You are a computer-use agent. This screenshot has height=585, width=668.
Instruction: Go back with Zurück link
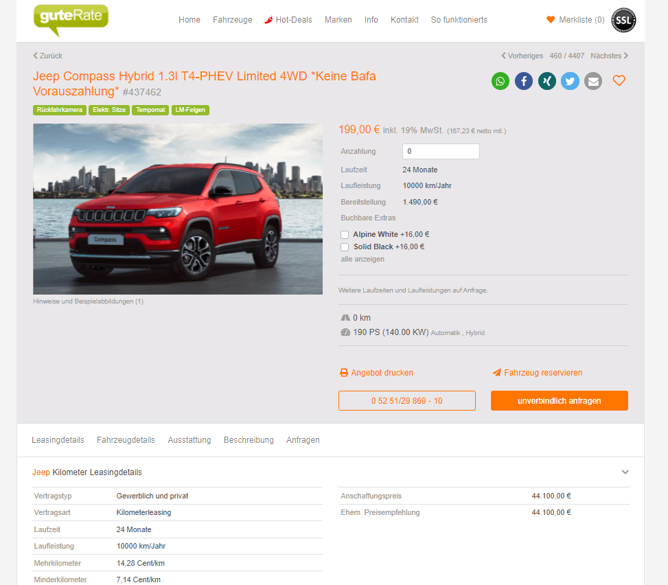pyautogui.click(x=48, y=56)
